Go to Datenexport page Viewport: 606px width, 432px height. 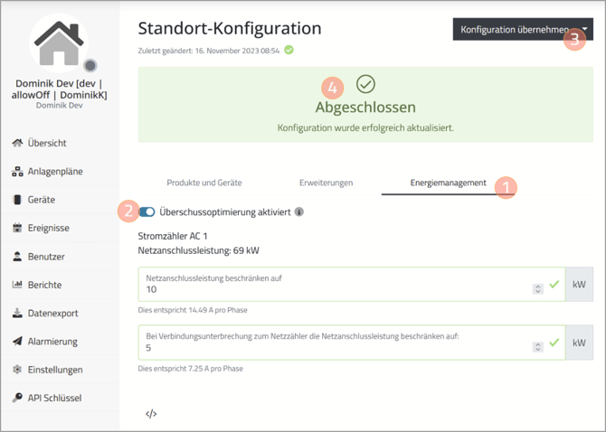(52, 313)
